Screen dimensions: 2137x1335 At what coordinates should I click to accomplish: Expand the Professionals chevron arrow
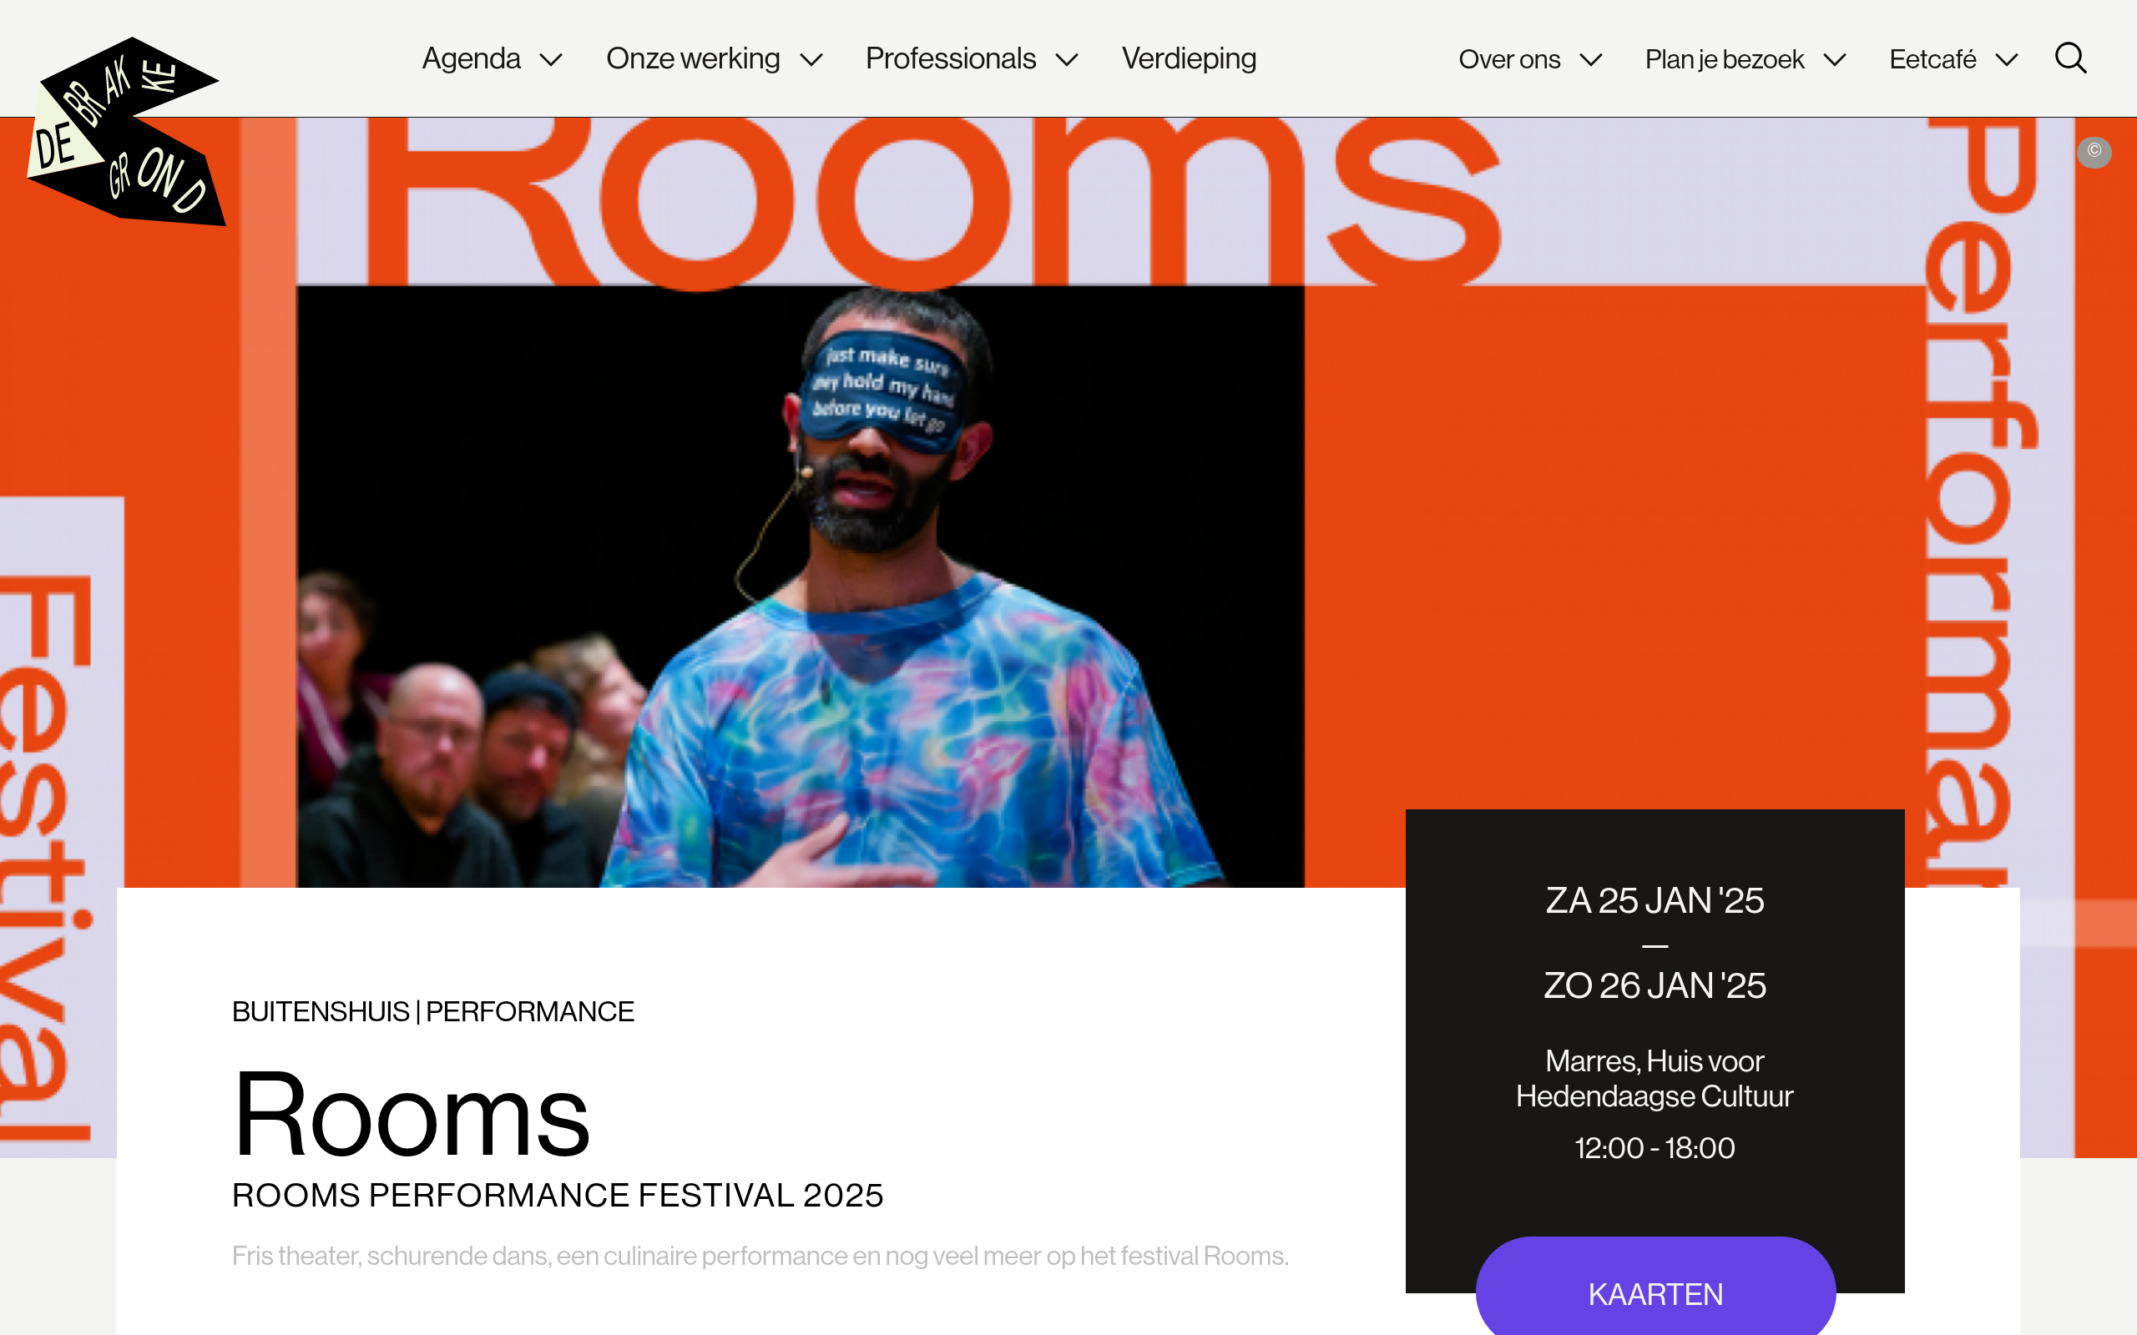coord(1067,60)
